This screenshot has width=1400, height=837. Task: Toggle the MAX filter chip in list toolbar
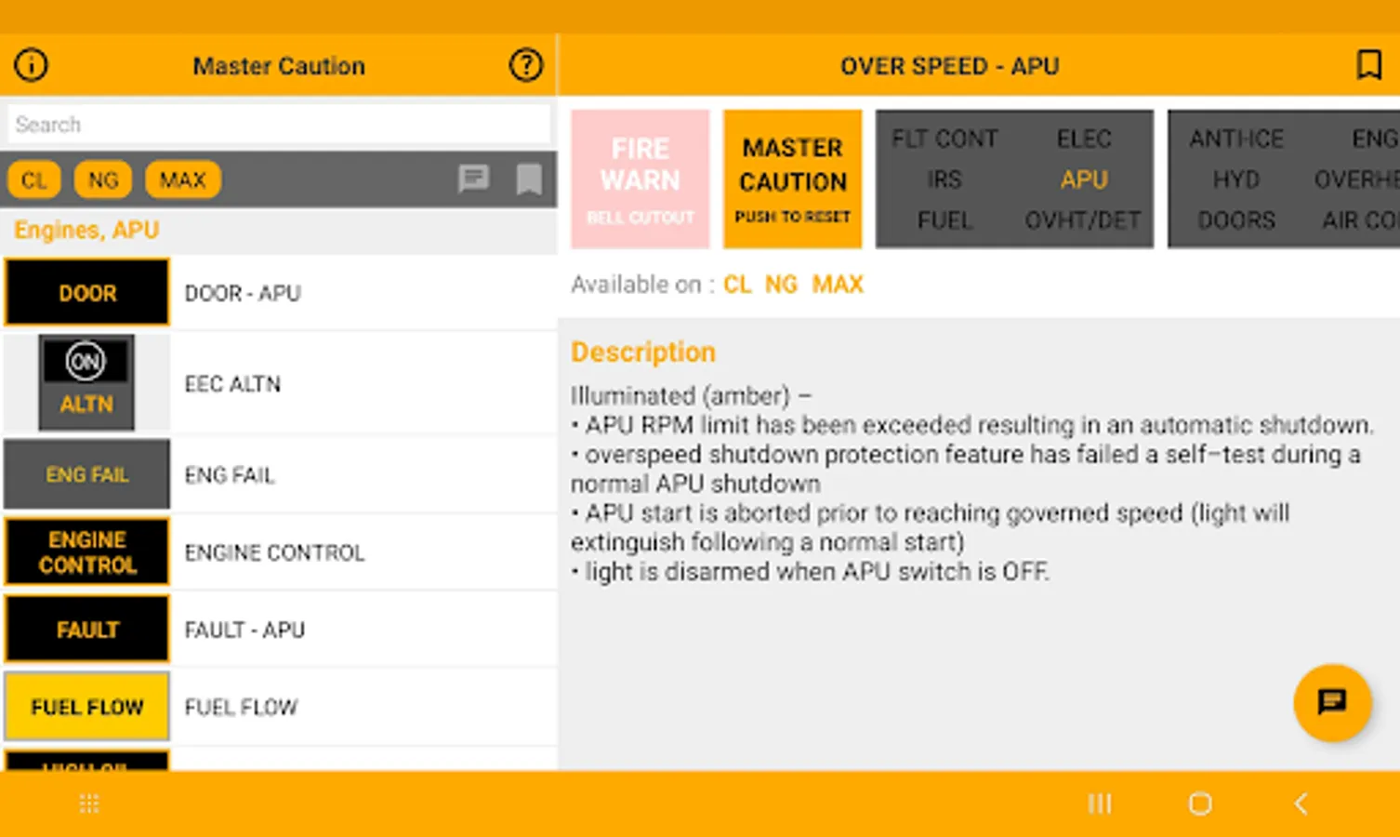coord(182,179)
